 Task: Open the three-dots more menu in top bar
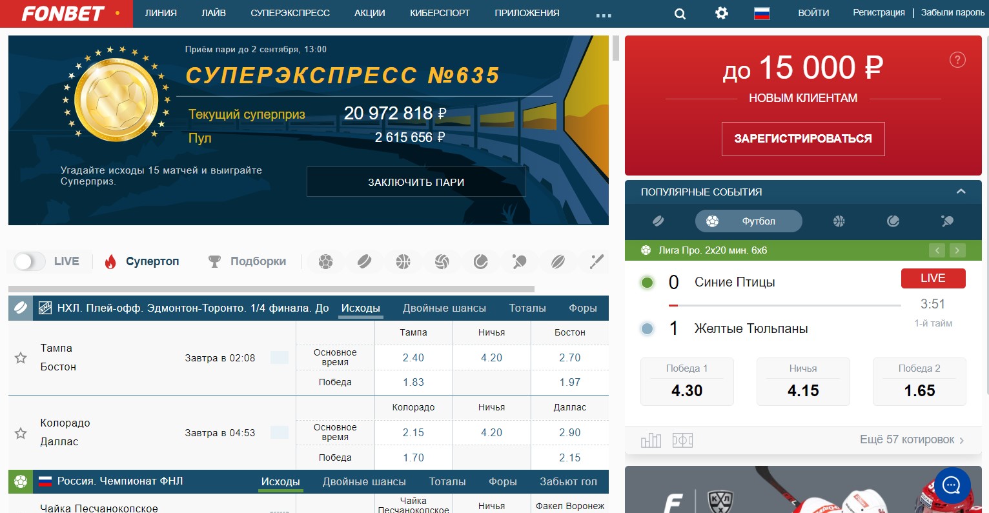point(604,15)
